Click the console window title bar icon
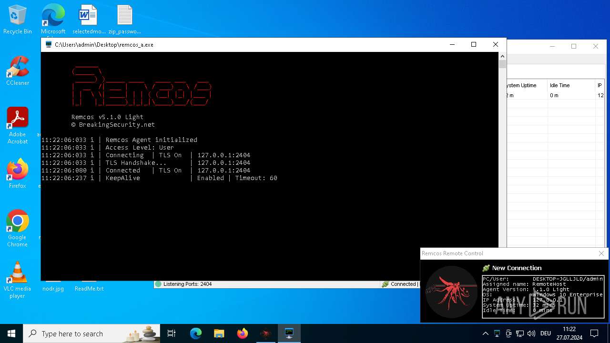The height and width of the screenshot is (343, 610). click(49, 44)
